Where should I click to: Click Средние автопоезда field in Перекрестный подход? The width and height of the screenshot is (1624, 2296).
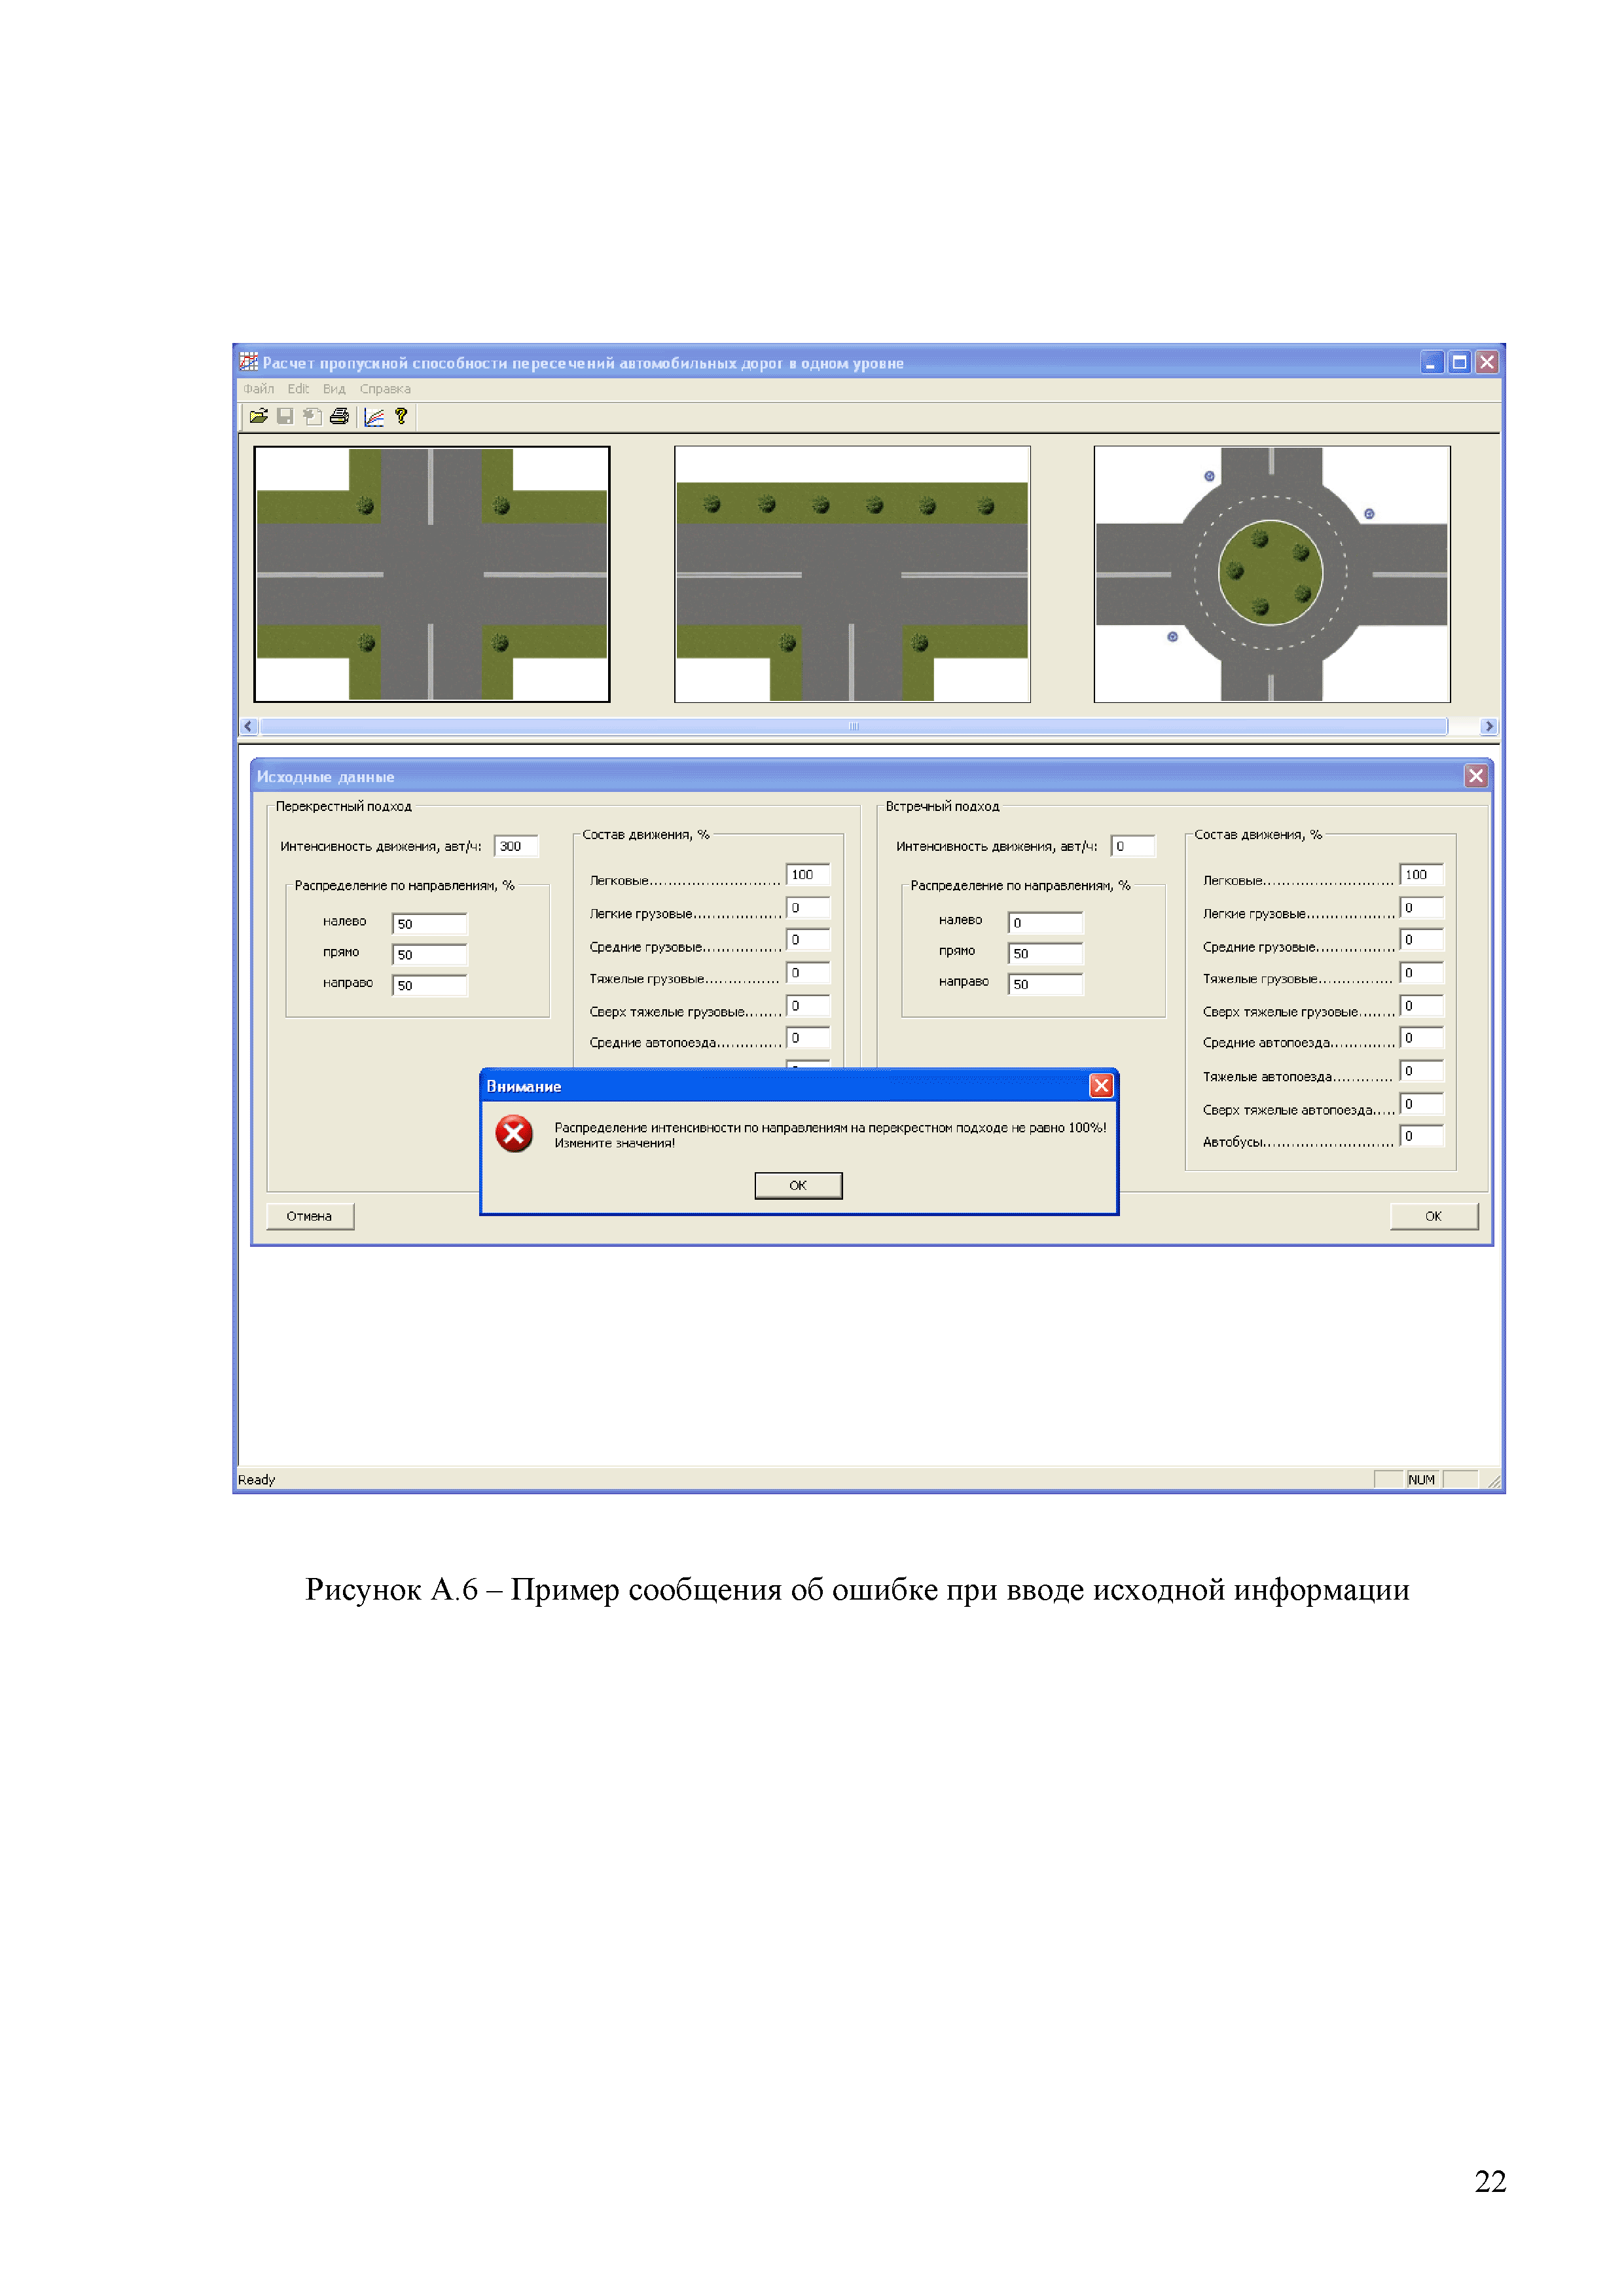tap(808, 1038)
